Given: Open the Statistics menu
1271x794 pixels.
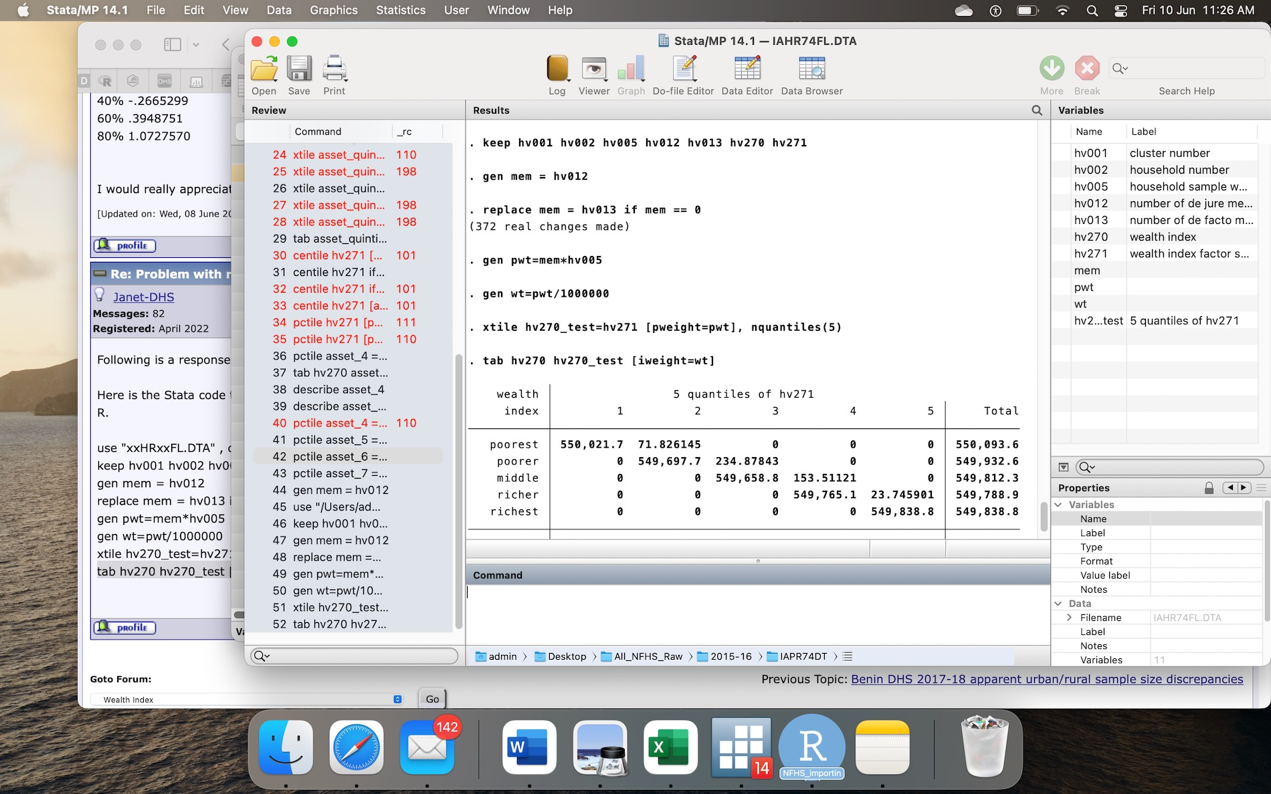Looking at the screenshot, I should point(400,10).
